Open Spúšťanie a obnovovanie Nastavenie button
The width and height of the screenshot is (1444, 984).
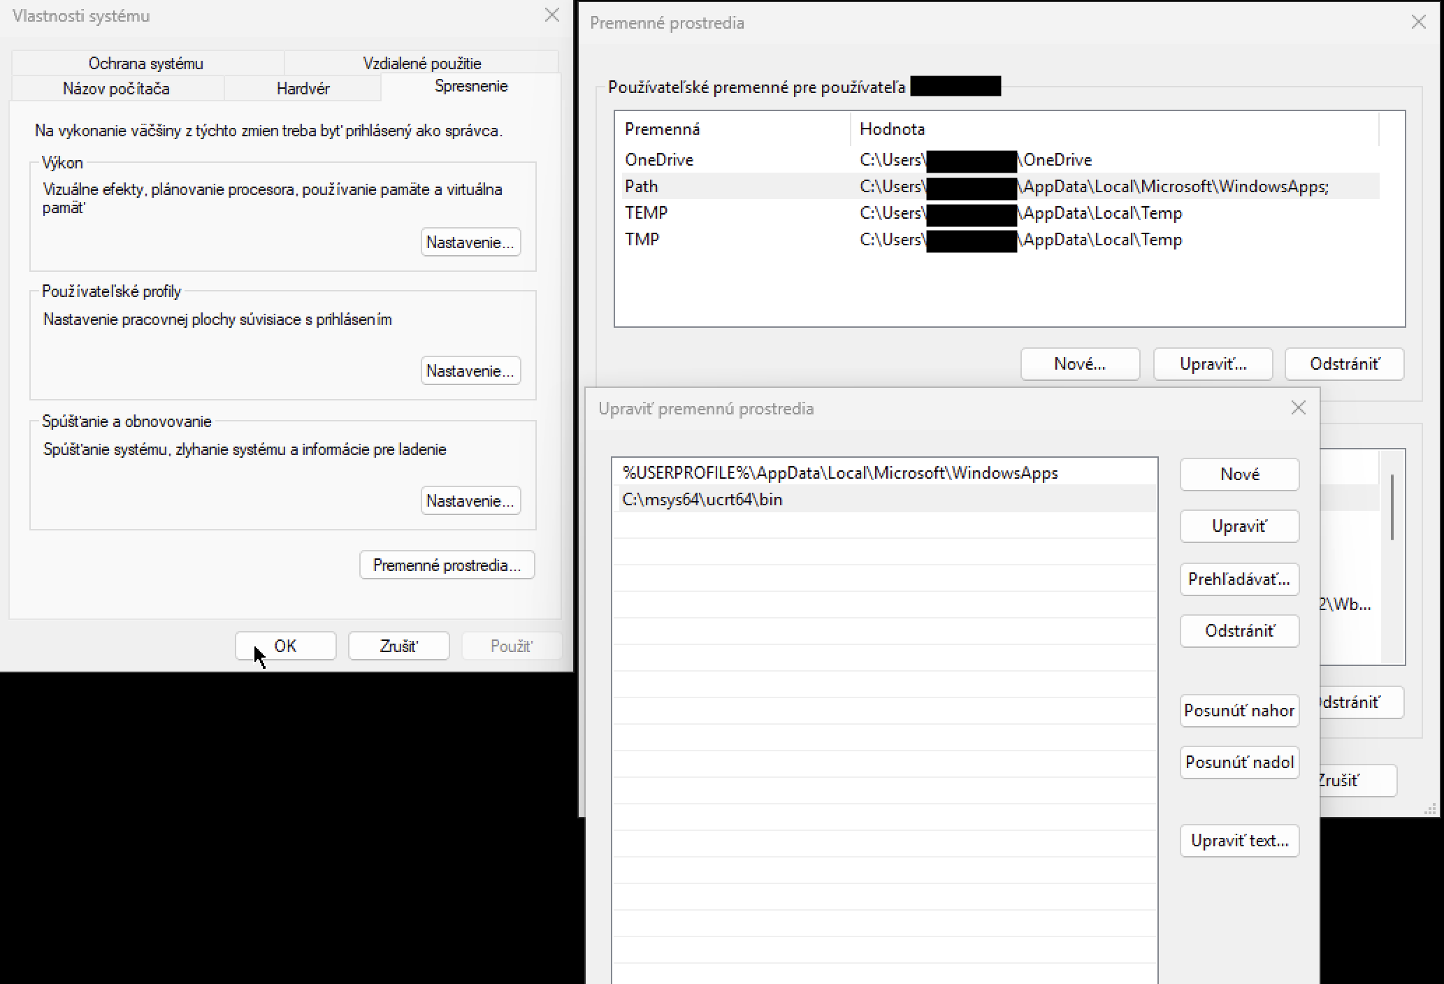[470, 501]
